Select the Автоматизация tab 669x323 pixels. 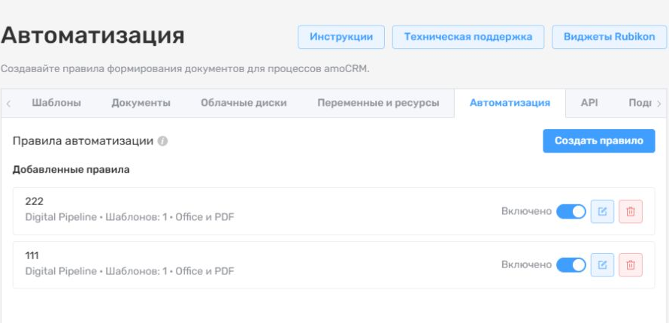(510, 103)
